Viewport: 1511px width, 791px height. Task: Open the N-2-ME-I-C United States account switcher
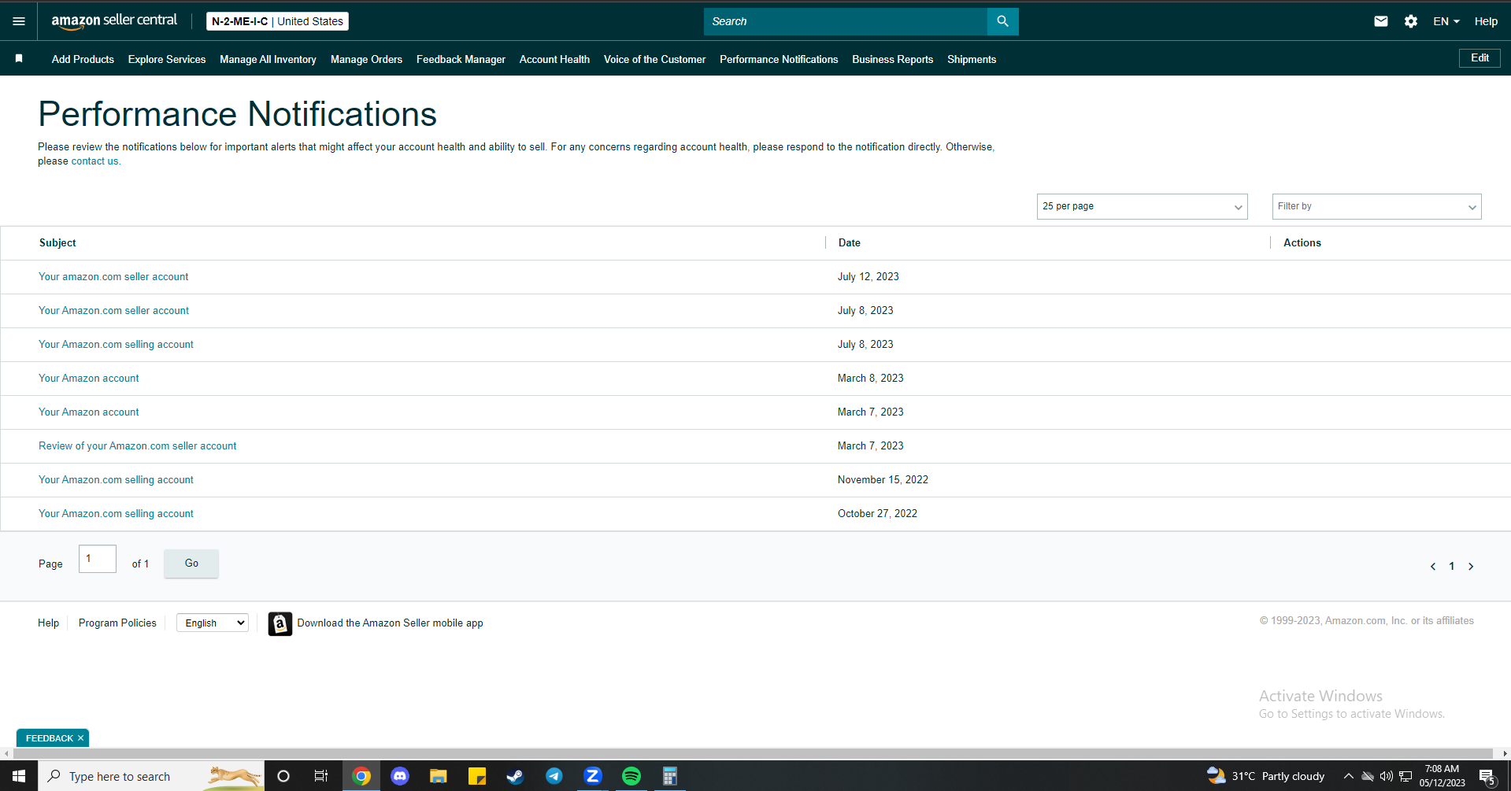click(x=277, y=21)
